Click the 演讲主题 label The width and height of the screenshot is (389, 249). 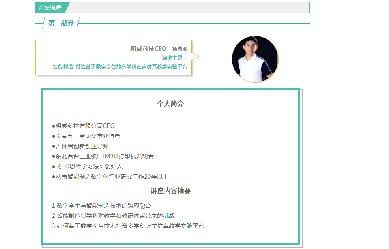click(x=174, y=57)
